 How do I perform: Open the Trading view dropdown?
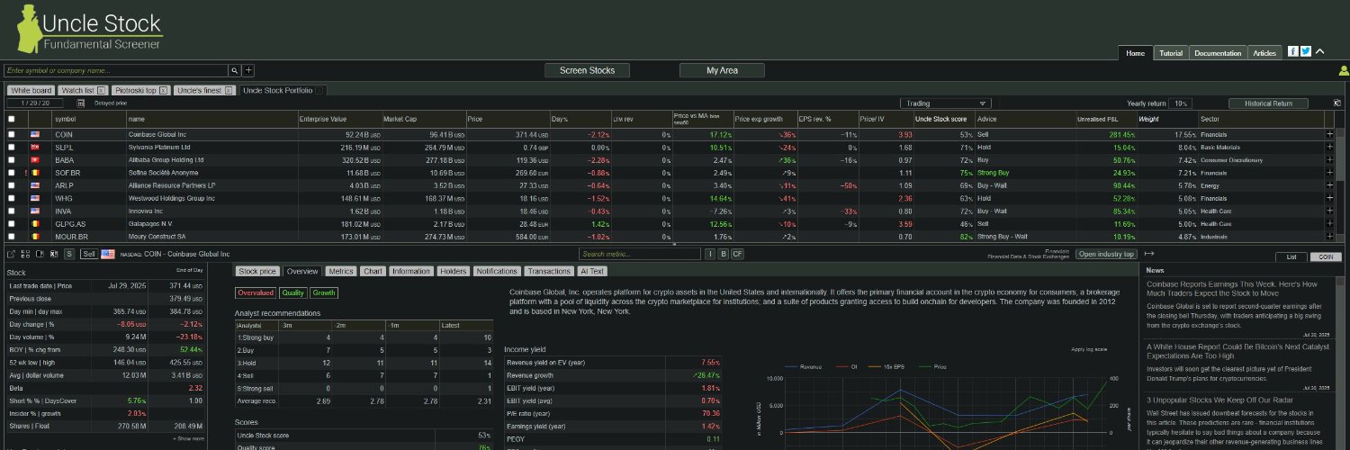tap(945, 103)
